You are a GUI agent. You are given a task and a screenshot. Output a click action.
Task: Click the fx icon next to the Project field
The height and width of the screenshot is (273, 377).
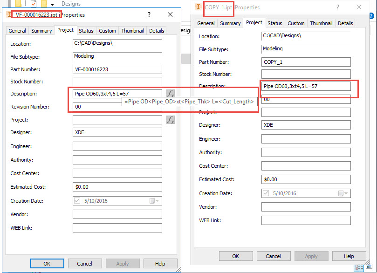[170, 120]
